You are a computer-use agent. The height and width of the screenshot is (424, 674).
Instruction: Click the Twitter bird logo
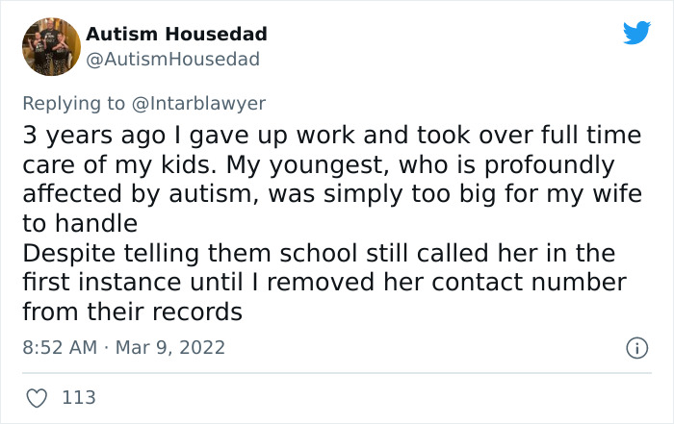pyautogui.click(x=636, y=34)
